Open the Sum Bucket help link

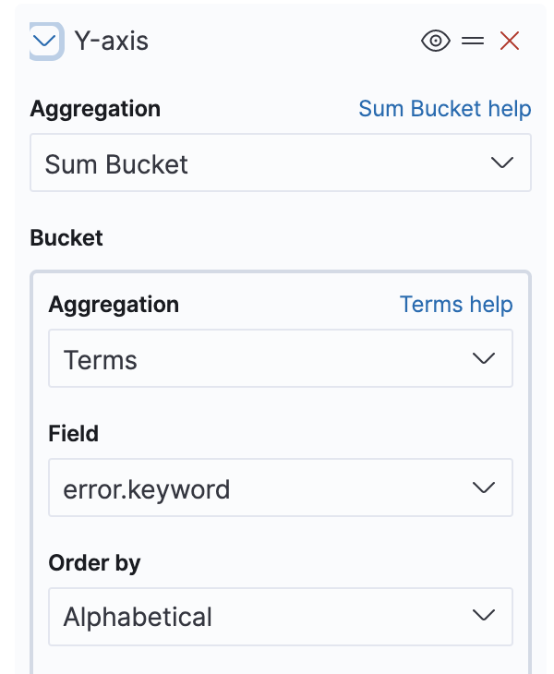(445, 108)
